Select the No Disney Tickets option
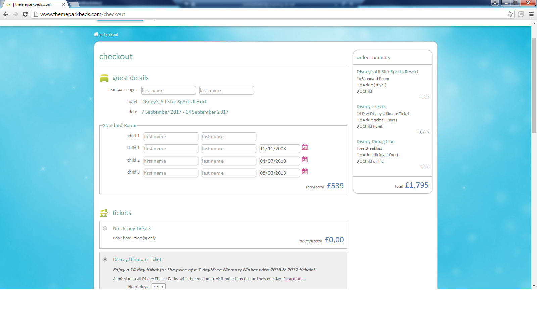 click(105, 228)
